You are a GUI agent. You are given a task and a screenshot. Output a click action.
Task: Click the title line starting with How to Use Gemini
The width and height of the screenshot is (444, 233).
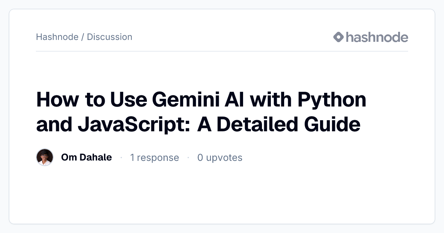coord(201,101)
